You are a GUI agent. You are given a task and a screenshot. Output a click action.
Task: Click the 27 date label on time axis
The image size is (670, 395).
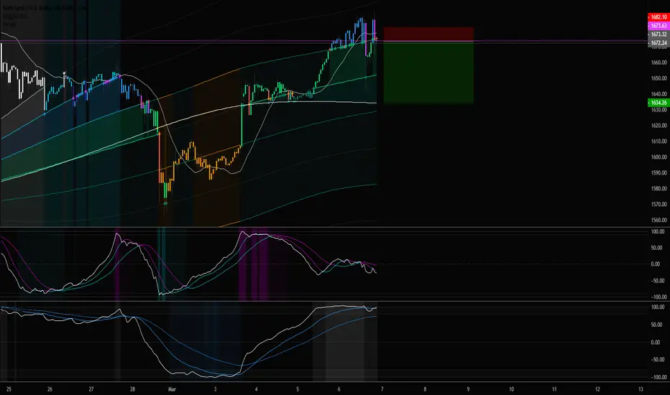click(91, 389)
